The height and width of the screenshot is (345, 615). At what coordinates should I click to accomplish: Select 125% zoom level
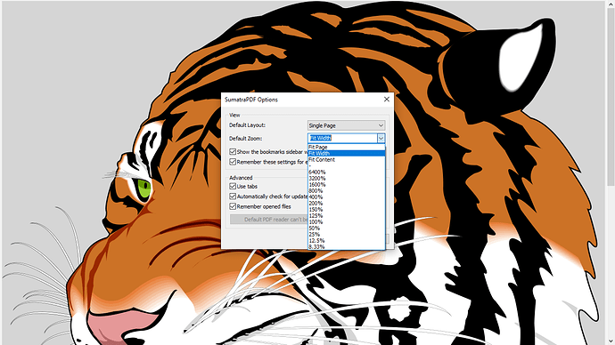click(347, 216)
